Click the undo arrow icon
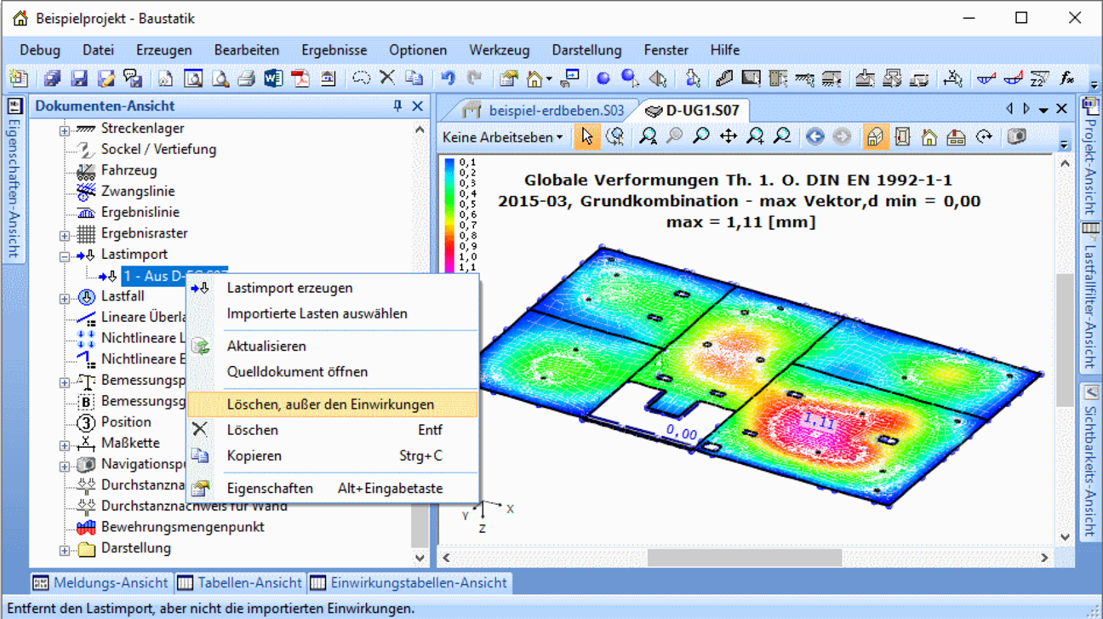The height and width of the screenshot is (619, 1103). tap(448, 79)
